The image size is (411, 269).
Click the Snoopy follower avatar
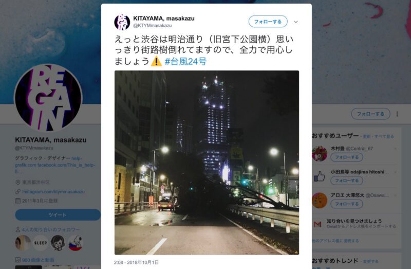tap(76, 243)
